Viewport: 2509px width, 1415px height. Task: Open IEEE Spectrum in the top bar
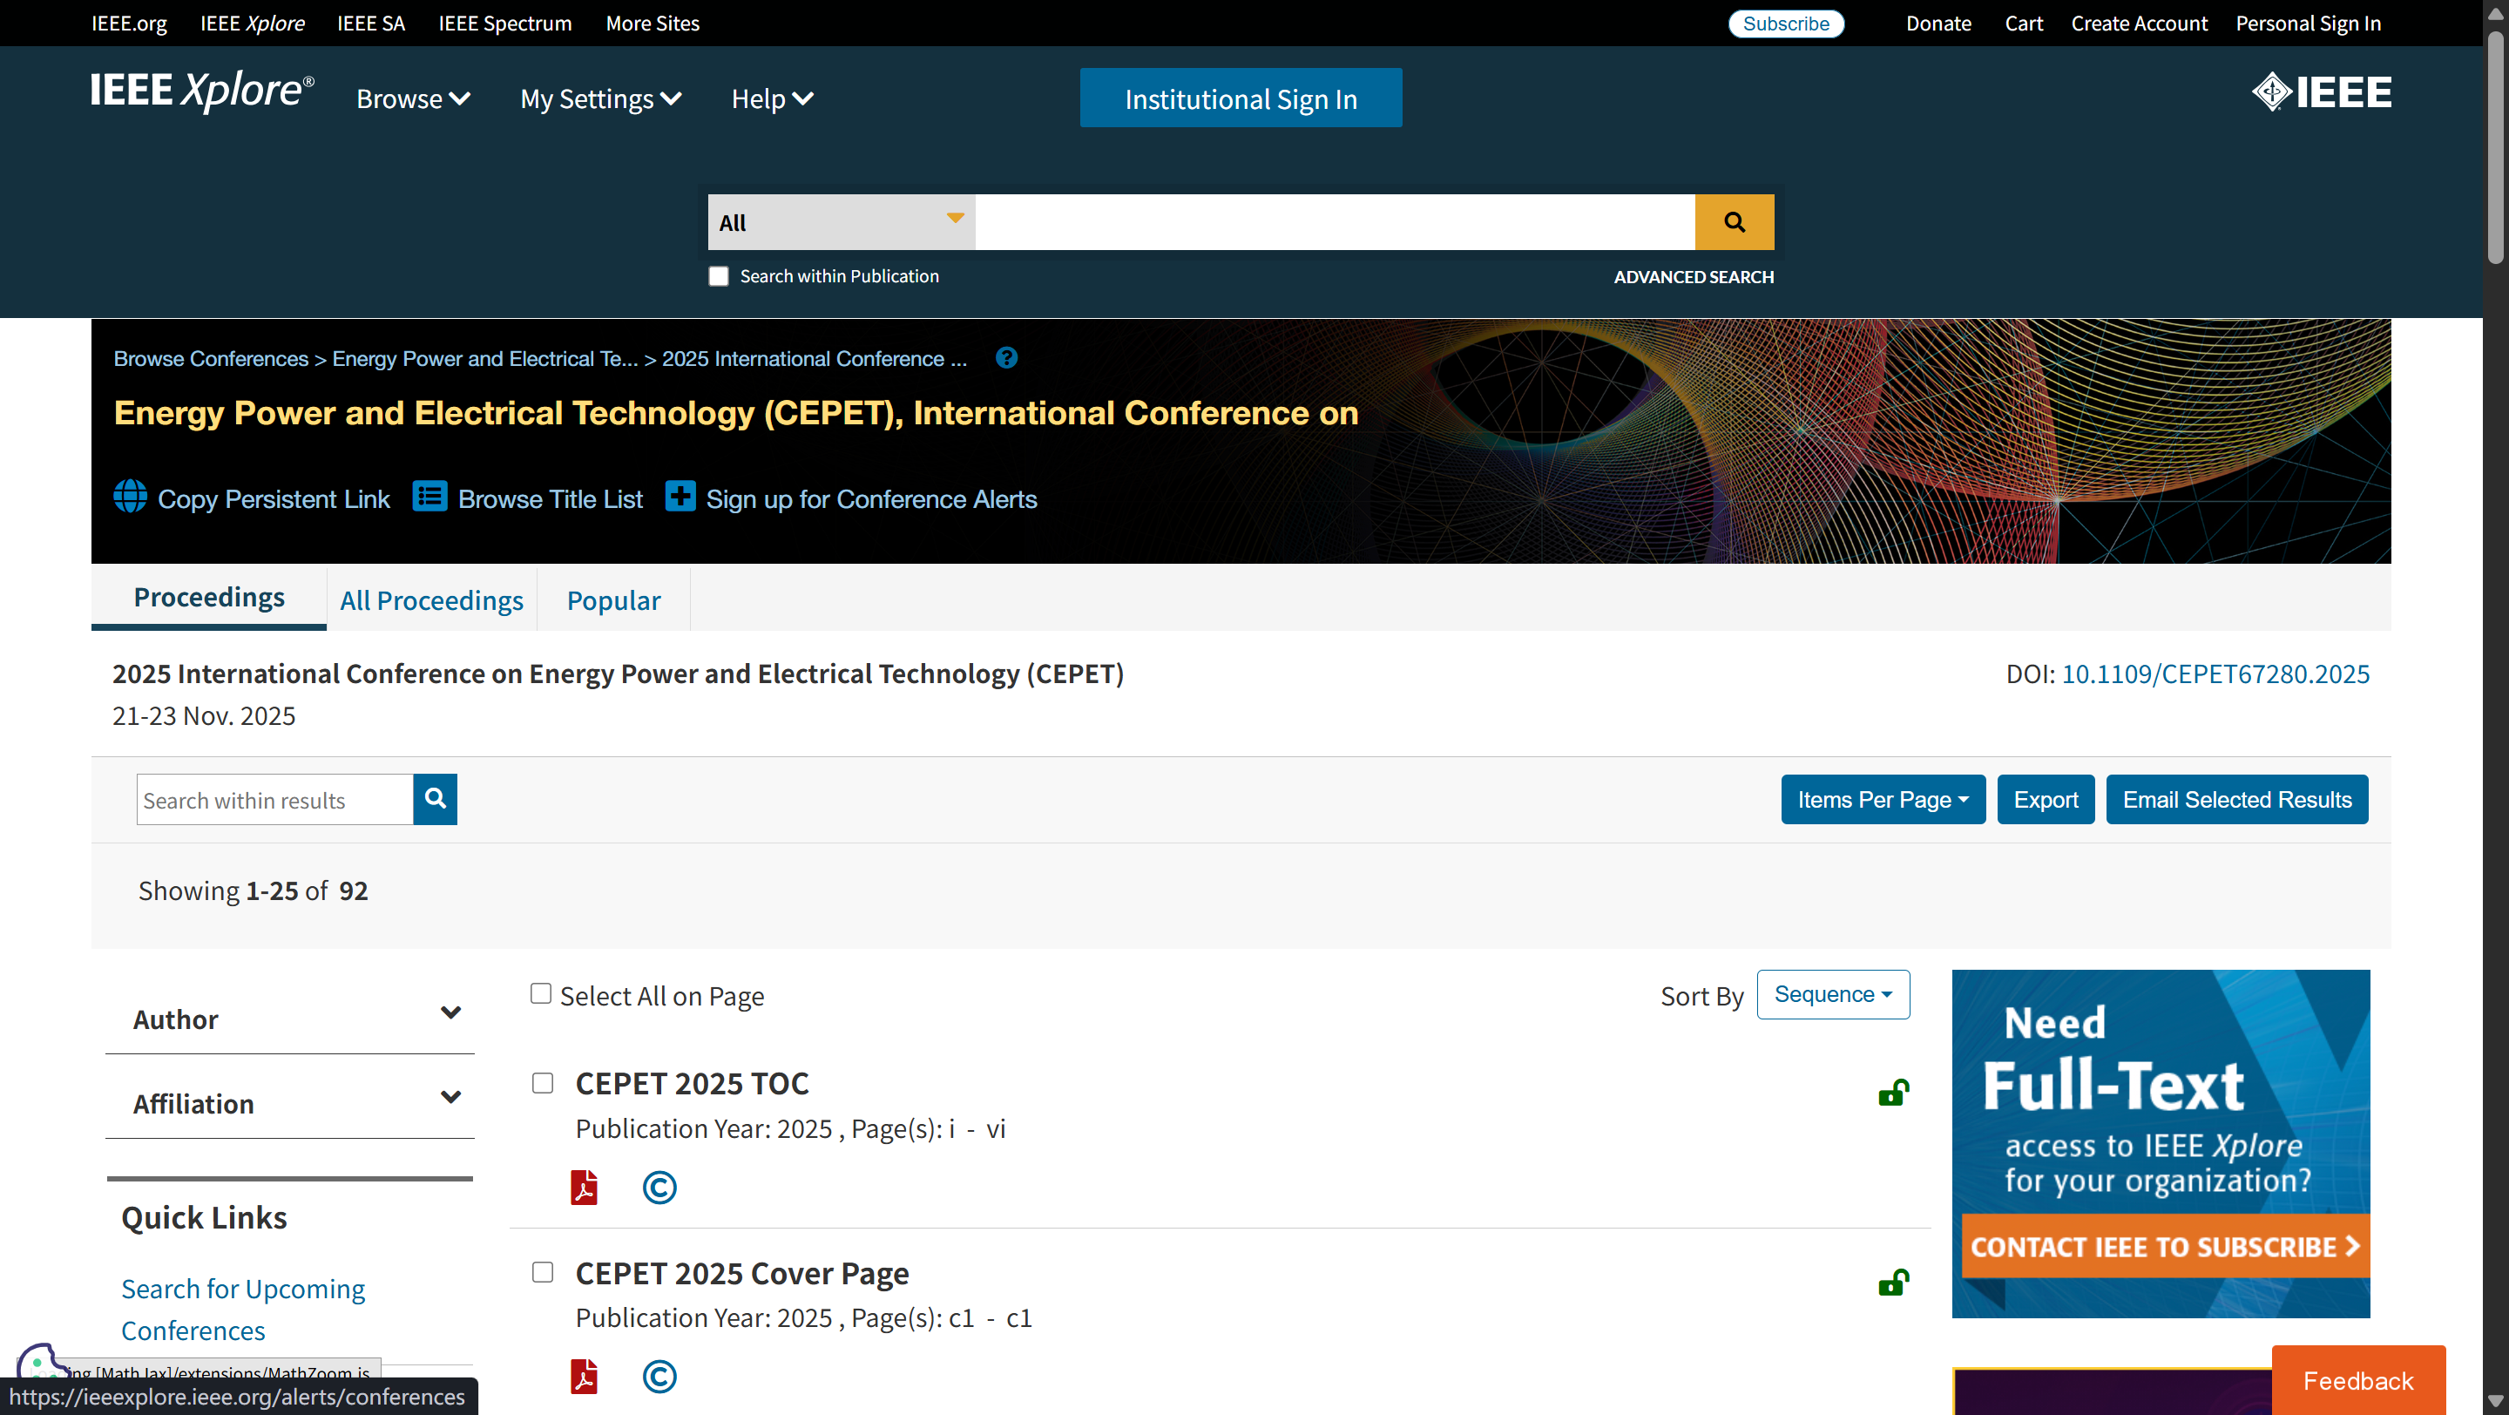click(505, 24)
